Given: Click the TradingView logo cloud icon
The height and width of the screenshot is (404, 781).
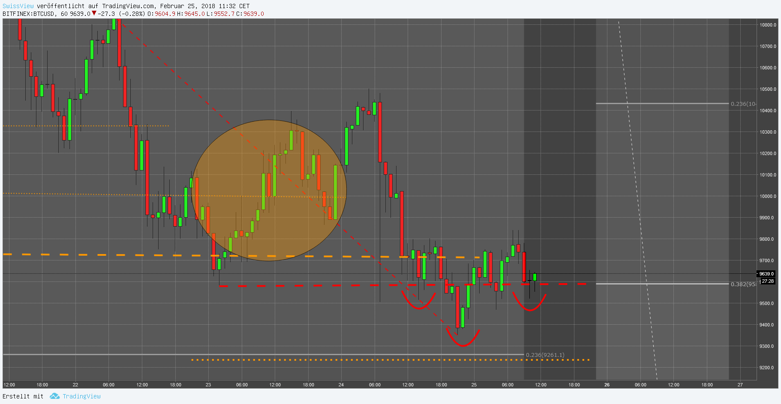Looking at the screenshot, I should click(x=54, y=396).
